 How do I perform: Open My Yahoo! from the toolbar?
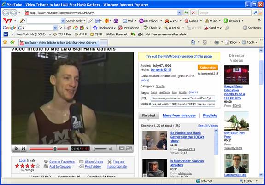(x=149, y=21)
